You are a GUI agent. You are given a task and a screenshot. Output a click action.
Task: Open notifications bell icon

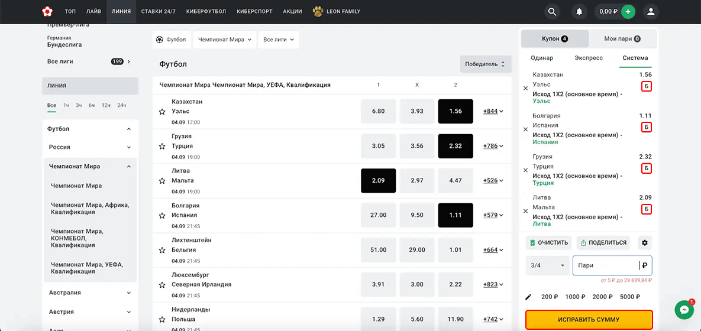click(x=579, y=12)
